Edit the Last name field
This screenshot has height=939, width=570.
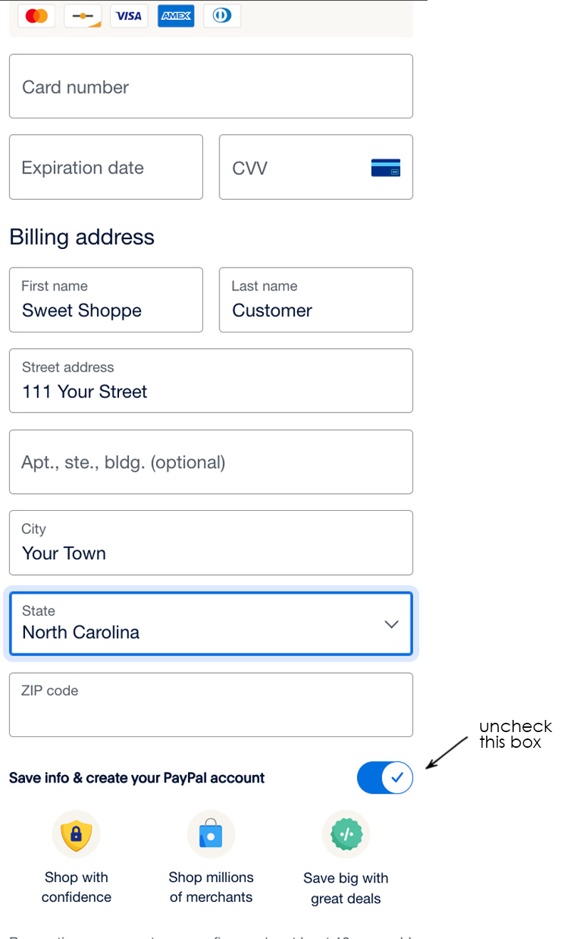[x=316, y=300]
